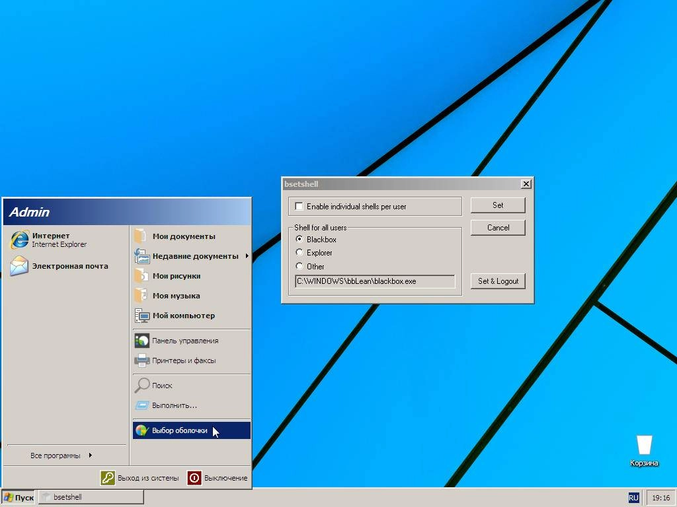Viewport: 677px width, 507px height.
Task: Click the shell path input field
Action: [x=375, y=281]
